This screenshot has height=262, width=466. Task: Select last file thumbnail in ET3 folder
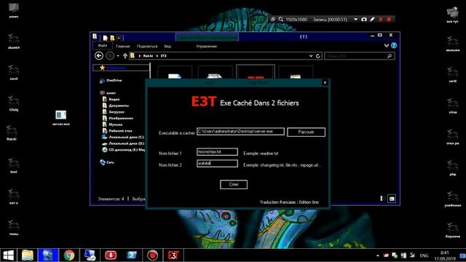(x=296, y=73)
